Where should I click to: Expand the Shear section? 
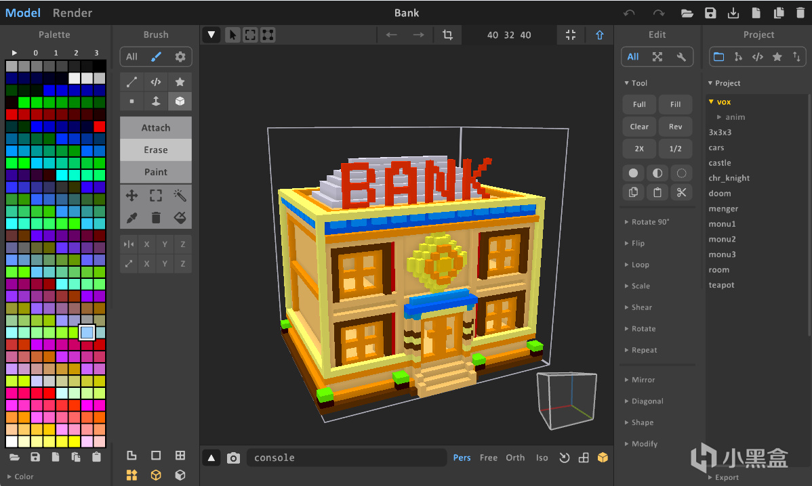point(638,307)
